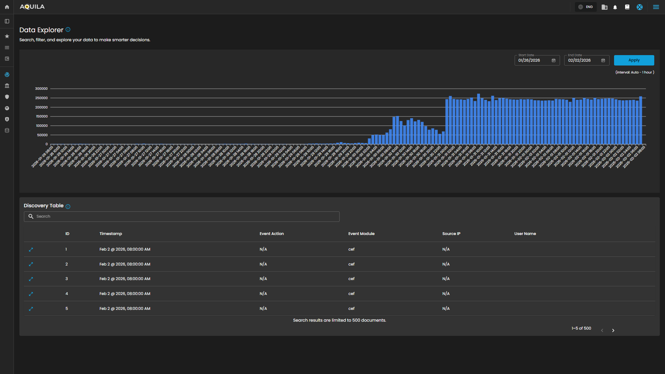
Task: Open the radar Data Explorer sidebar icon
Action: click(x=7, y=75)
